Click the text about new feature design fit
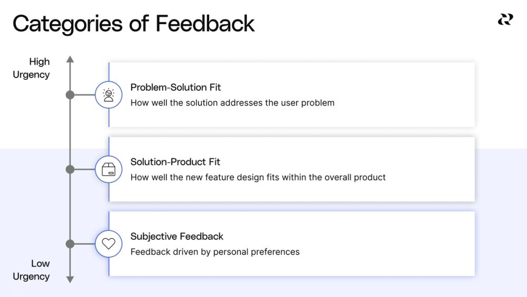 coord(258,177)
